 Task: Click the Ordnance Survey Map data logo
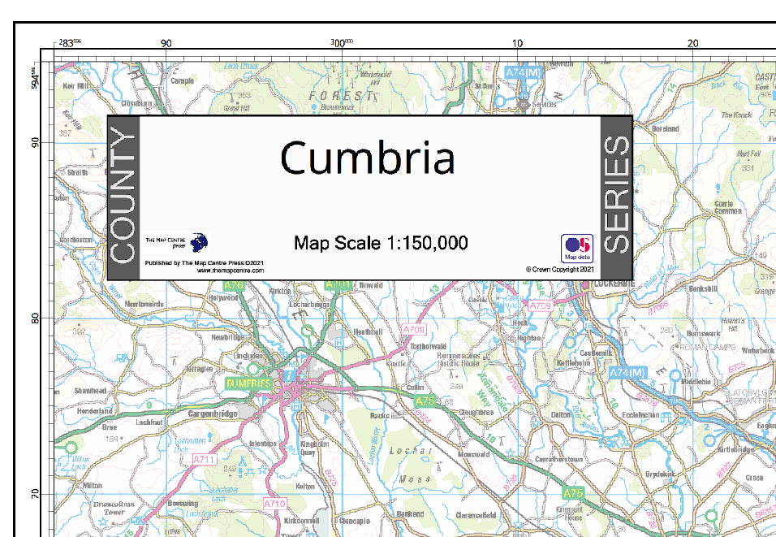click(x=577, y=248)
